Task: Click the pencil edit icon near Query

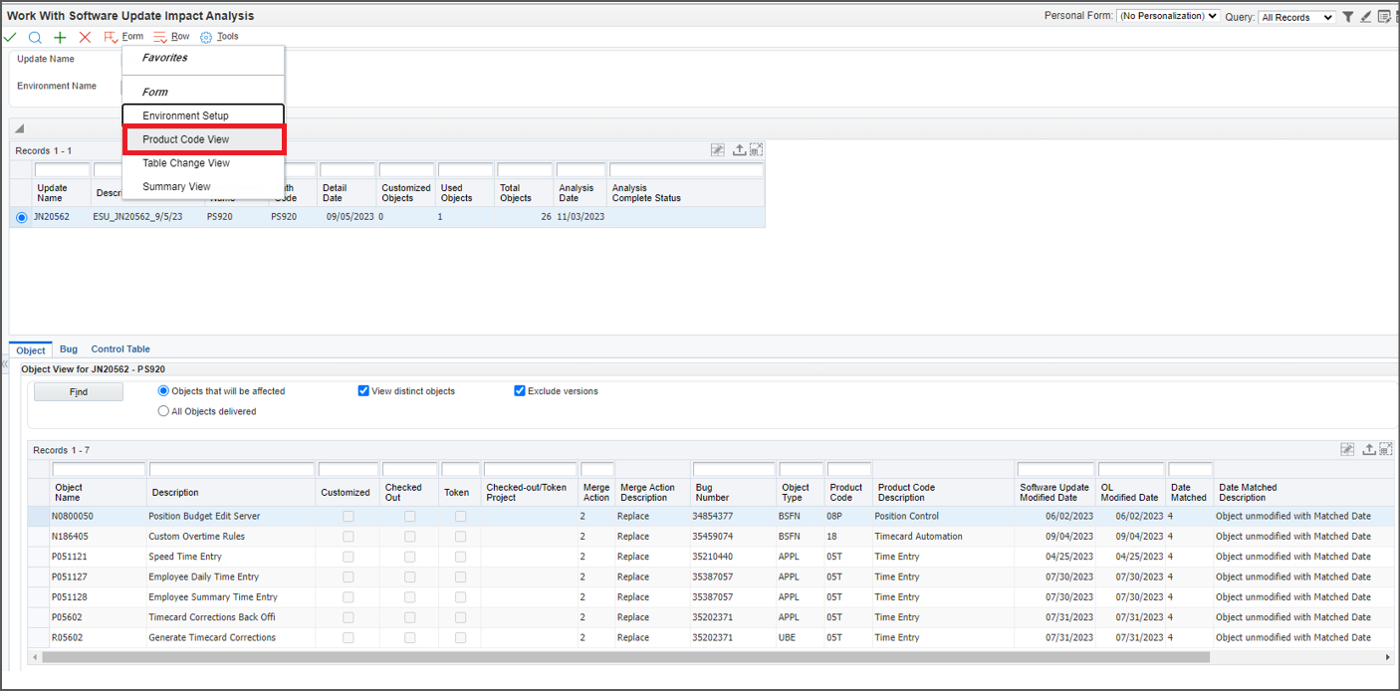Action: point(1366,17)
